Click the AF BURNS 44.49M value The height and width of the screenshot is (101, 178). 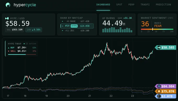(x=114, y=23)
